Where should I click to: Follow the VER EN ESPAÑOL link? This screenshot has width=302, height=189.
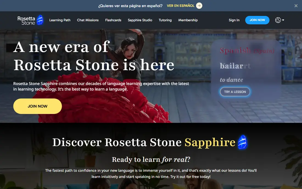click(180, 6)
